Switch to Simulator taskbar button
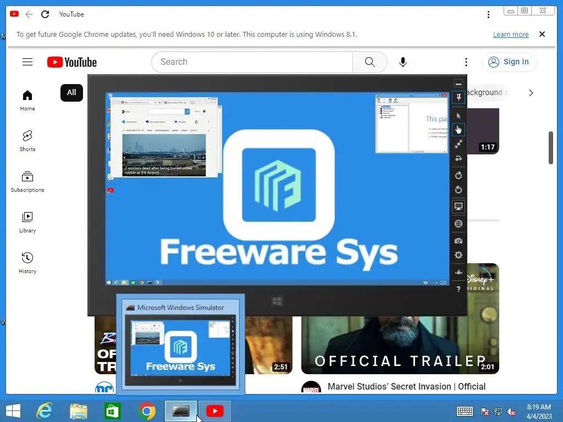The image size is (563, 422). click(x=180, y=411)
